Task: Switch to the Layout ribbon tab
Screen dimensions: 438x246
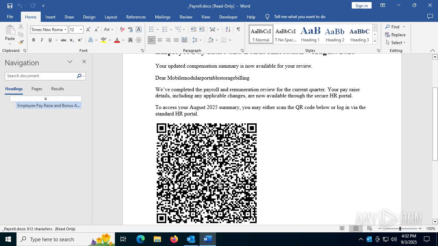Action: click(111, 17)
